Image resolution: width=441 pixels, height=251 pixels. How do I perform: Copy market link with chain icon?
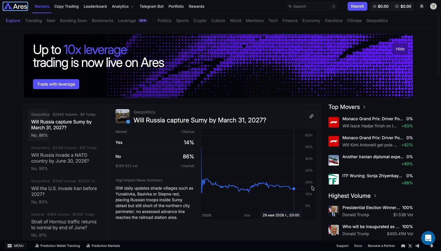[311, 116]
